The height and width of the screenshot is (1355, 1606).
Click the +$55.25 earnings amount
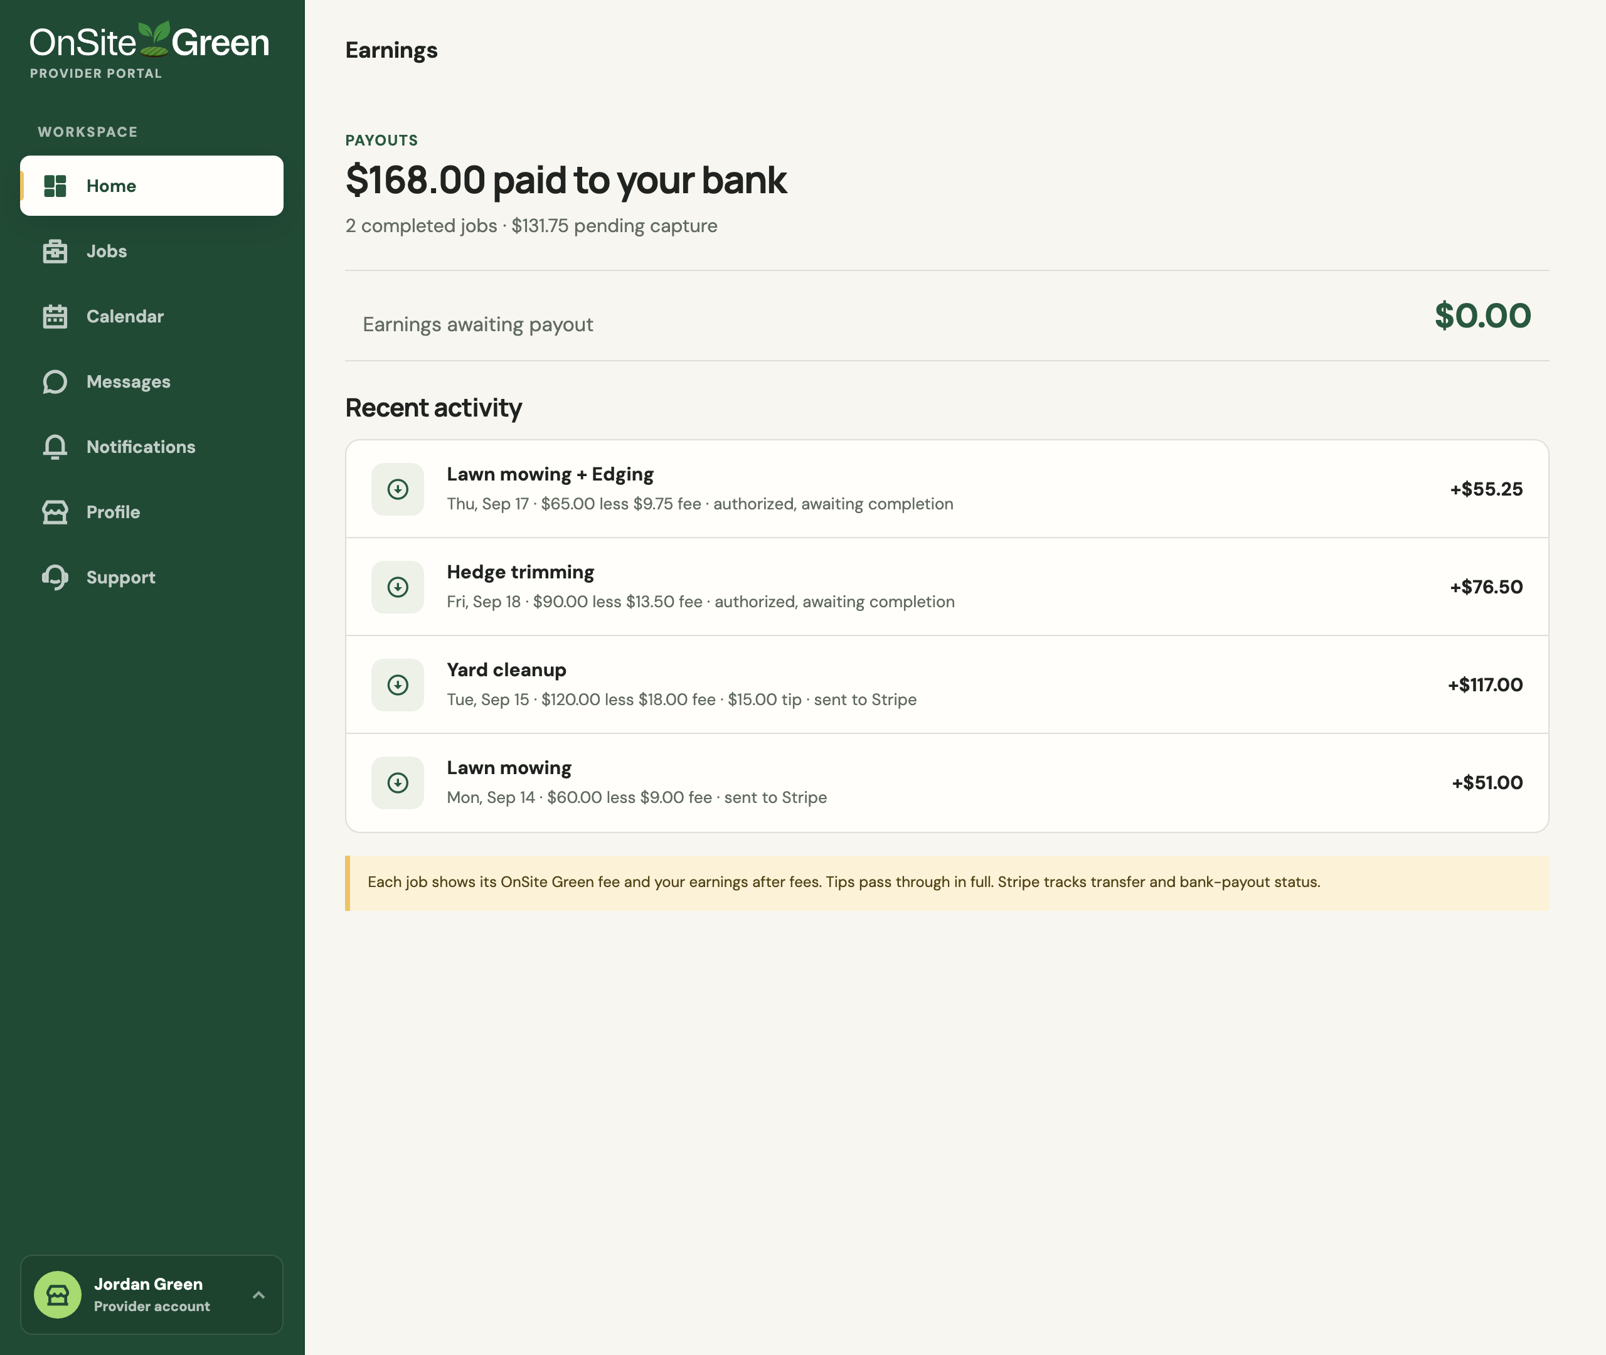click(1486, 489)
